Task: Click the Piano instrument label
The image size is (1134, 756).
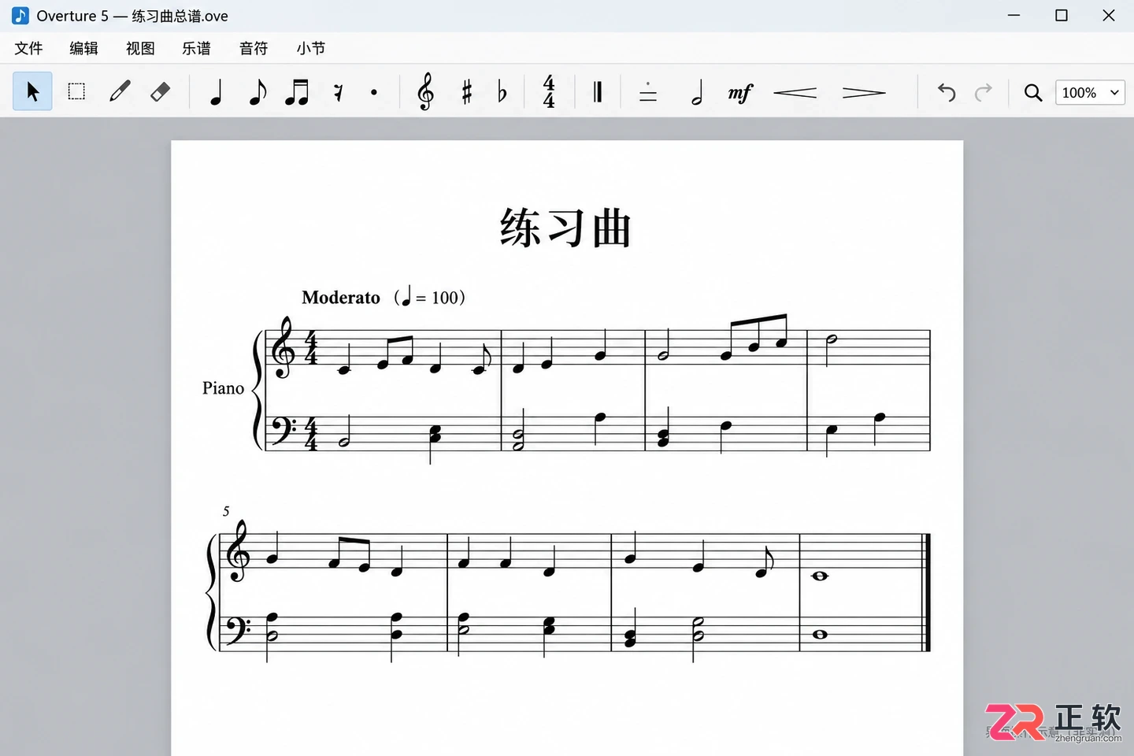Action: point(224,387)
